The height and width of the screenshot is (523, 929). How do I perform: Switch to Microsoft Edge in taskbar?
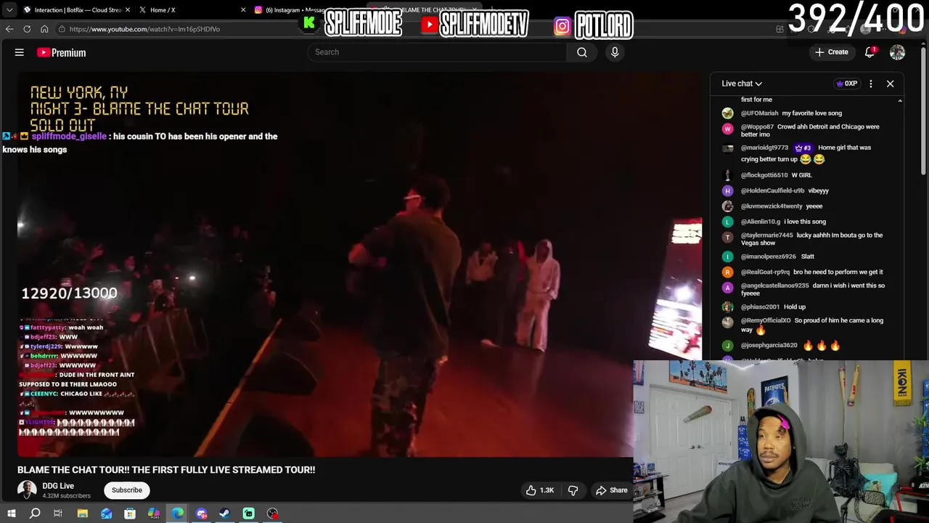[178, 514]
